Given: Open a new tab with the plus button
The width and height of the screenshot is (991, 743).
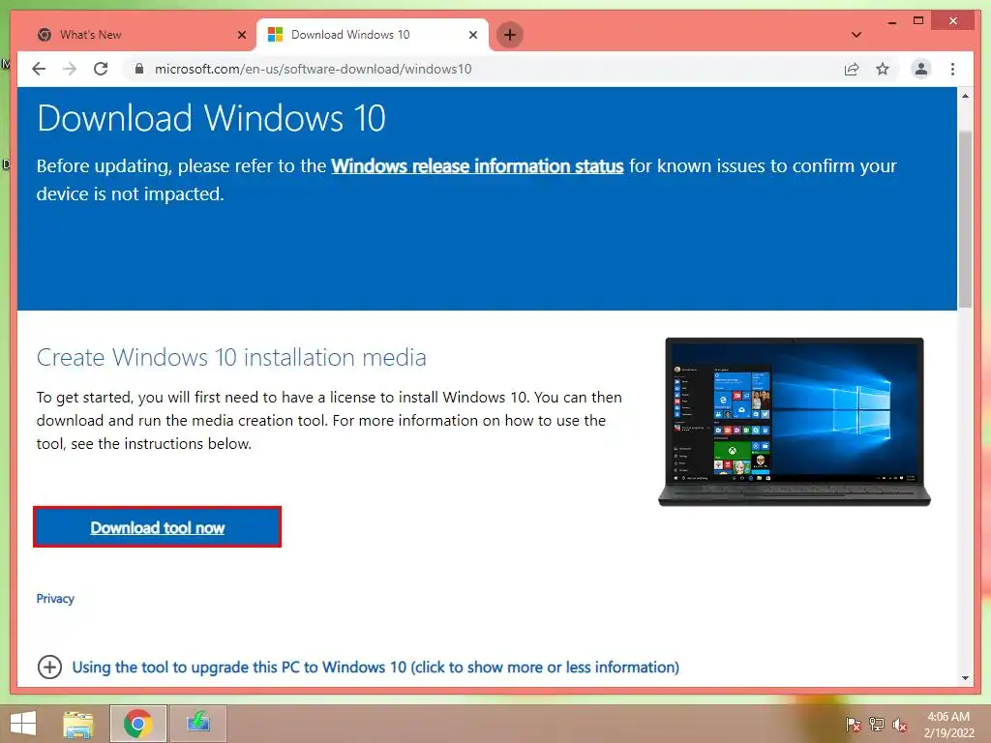Looking at the screenshot, I should pos(510,35).
